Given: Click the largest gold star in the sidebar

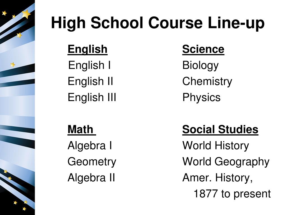Looking at the screenshot, I should click(26, 14).
